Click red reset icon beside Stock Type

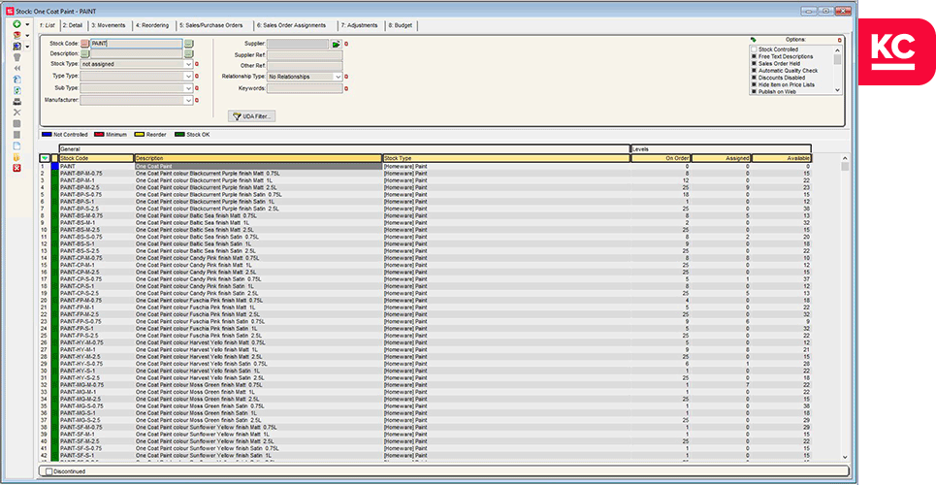[197, 64]
